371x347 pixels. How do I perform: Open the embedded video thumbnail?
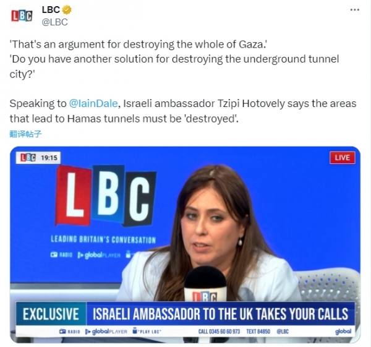(x=185, y=244)
